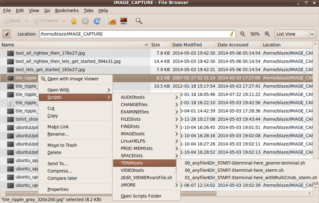Clear location field with broom icon
Image resolution: width=319 pixels, height=203 pixels.
tap(232, 34)
